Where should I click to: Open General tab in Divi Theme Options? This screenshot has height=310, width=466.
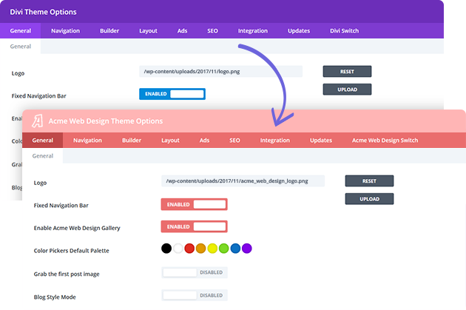(x=20, y=30)
